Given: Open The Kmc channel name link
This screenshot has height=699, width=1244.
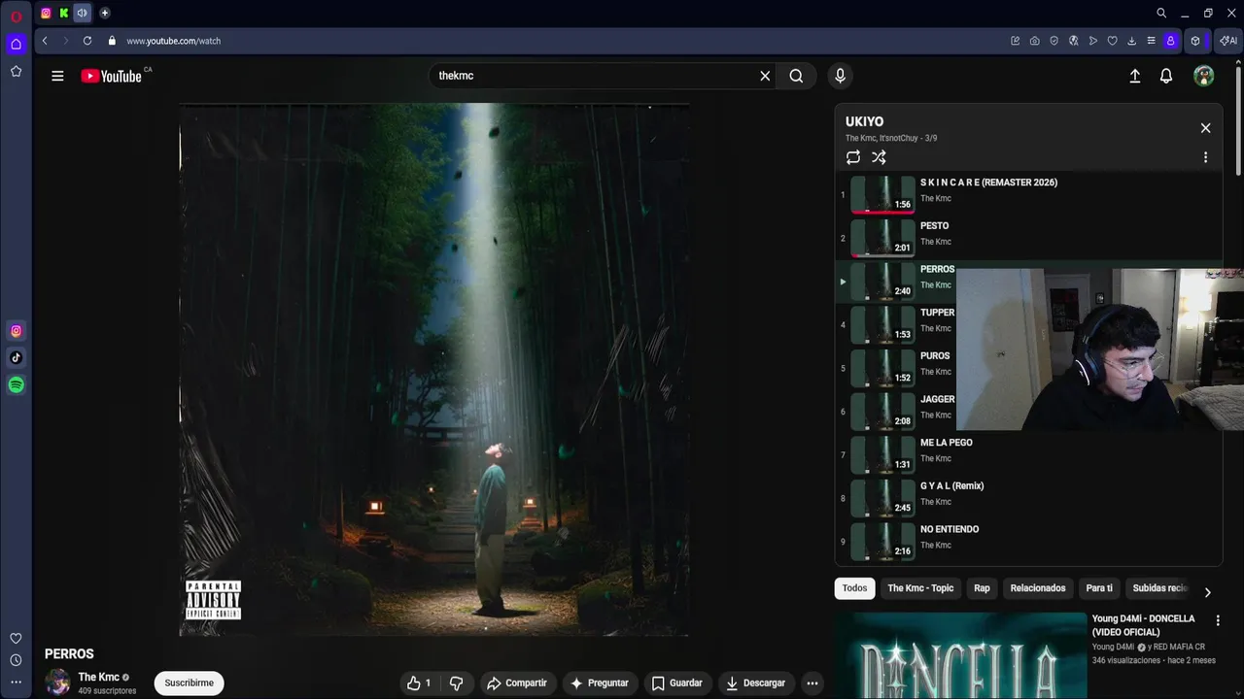Looking at the screenshot, I should click(x=98, y=677).
